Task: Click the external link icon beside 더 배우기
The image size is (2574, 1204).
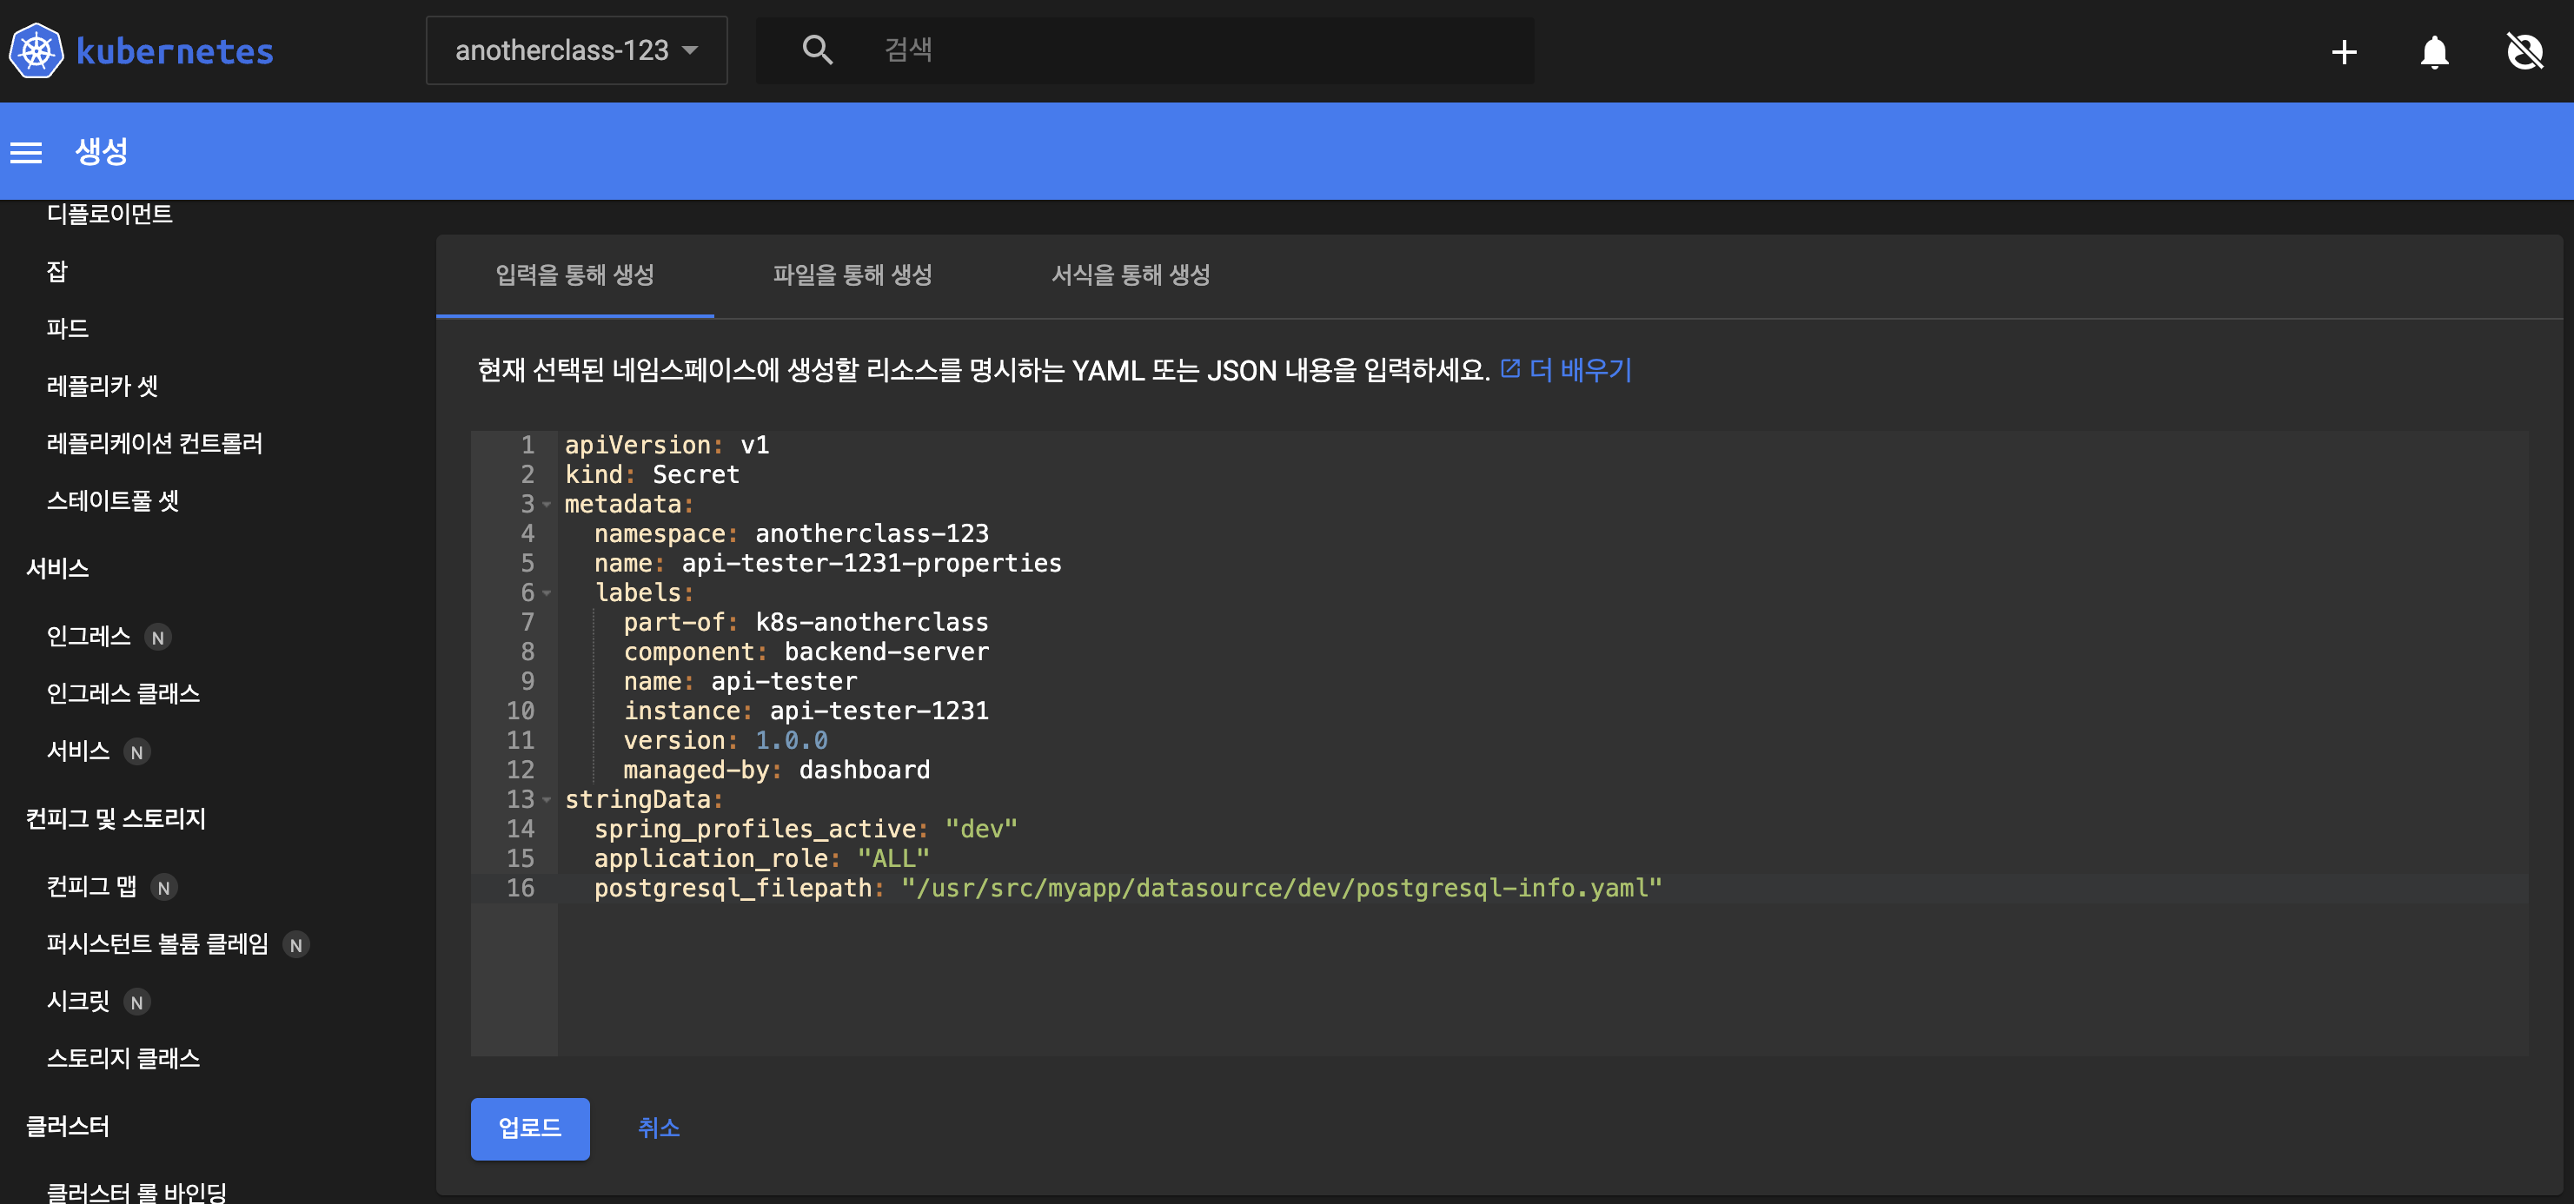Action: click(1509, 368)
